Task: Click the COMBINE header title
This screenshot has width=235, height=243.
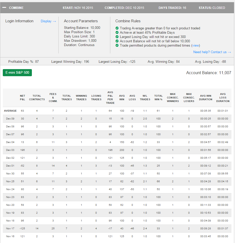Action: point(16,8)
